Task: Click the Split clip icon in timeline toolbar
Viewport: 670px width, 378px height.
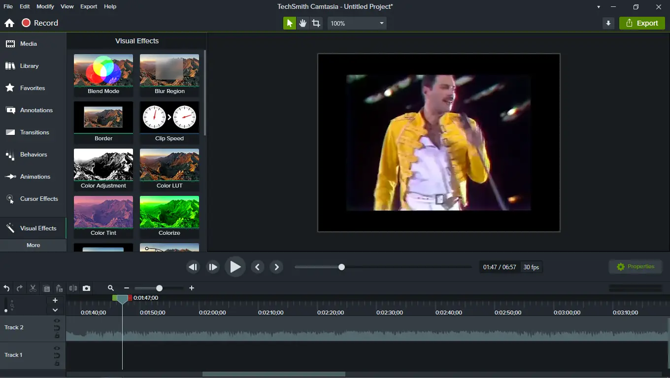Action: click(x=72, y=288)
